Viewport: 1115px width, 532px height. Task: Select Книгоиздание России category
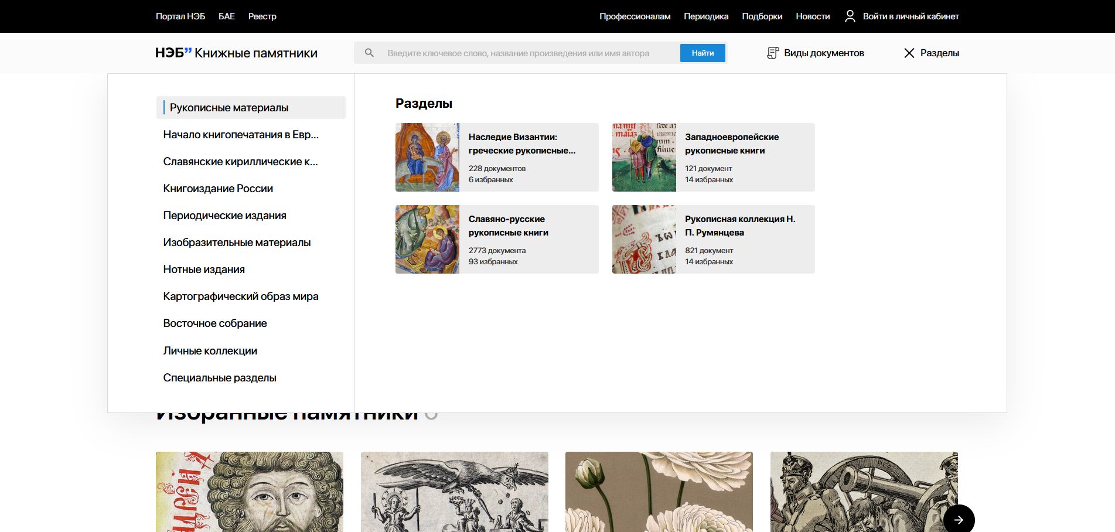tap(218, 189)
